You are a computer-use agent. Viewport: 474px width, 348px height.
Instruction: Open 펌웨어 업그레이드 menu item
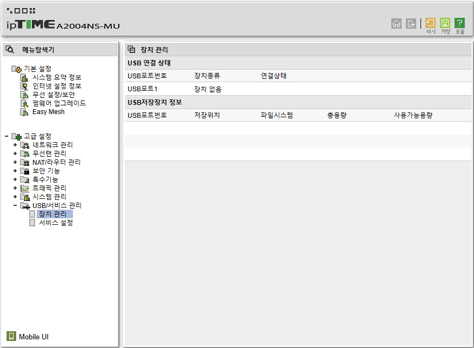[59, 103]
